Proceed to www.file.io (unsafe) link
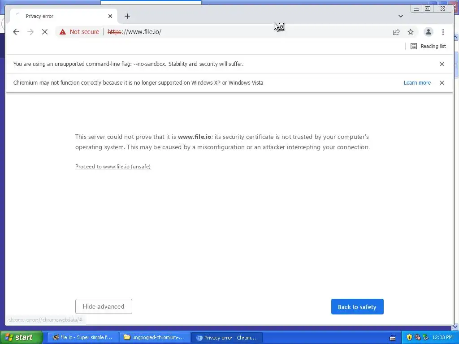This screenshot has height=344, width=459. (113, 167)
